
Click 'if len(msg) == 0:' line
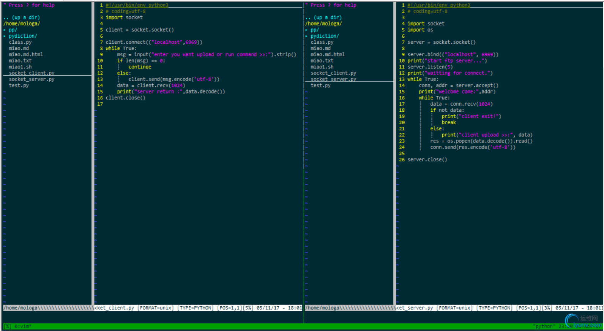pos(141,60)
